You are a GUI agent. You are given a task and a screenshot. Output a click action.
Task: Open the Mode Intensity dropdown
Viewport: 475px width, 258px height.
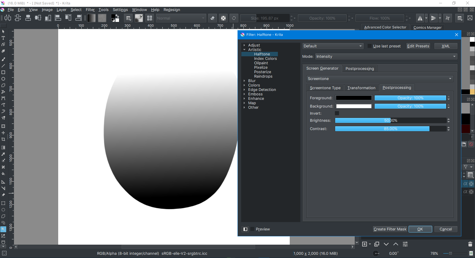tap(386, 57)
